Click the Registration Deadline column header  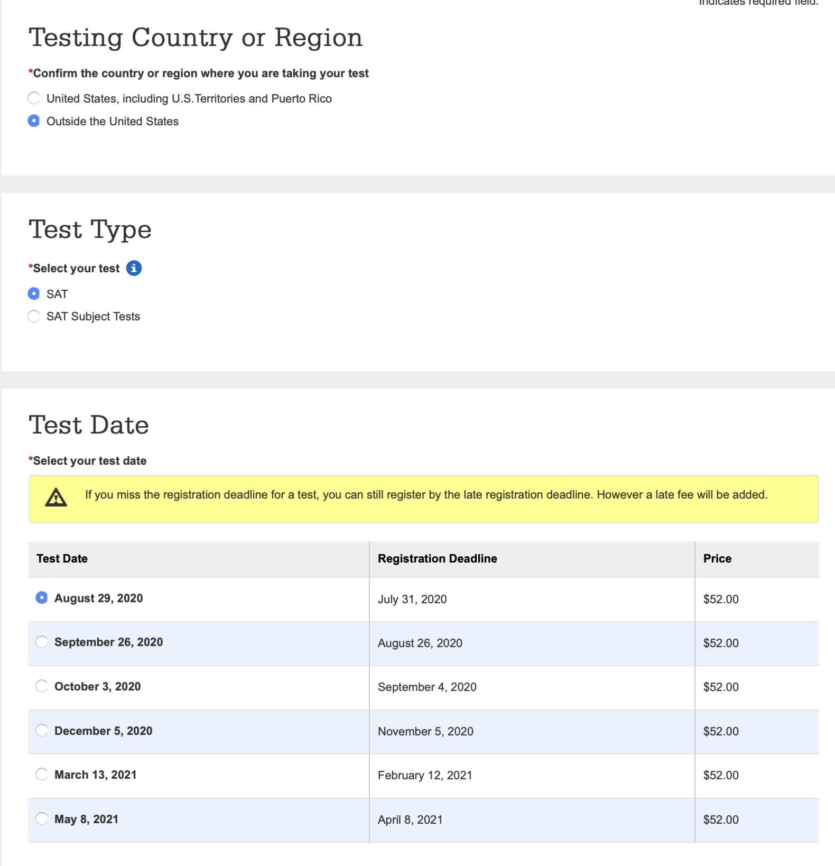pyautogui.click(x=437, y=558)
